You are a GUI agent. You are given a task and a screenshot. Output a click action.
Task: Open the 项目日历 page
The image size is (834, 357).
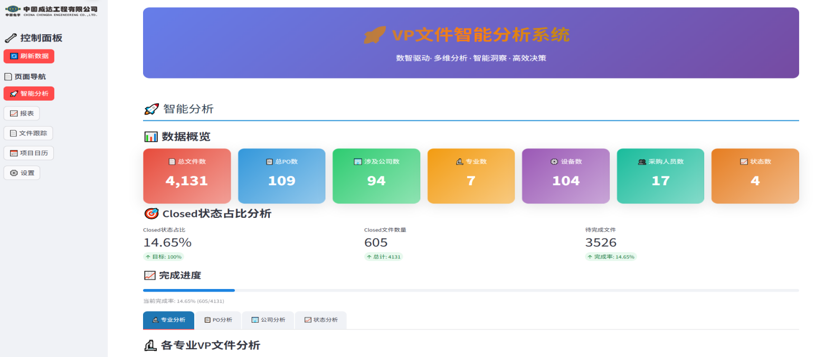(29, 153)
